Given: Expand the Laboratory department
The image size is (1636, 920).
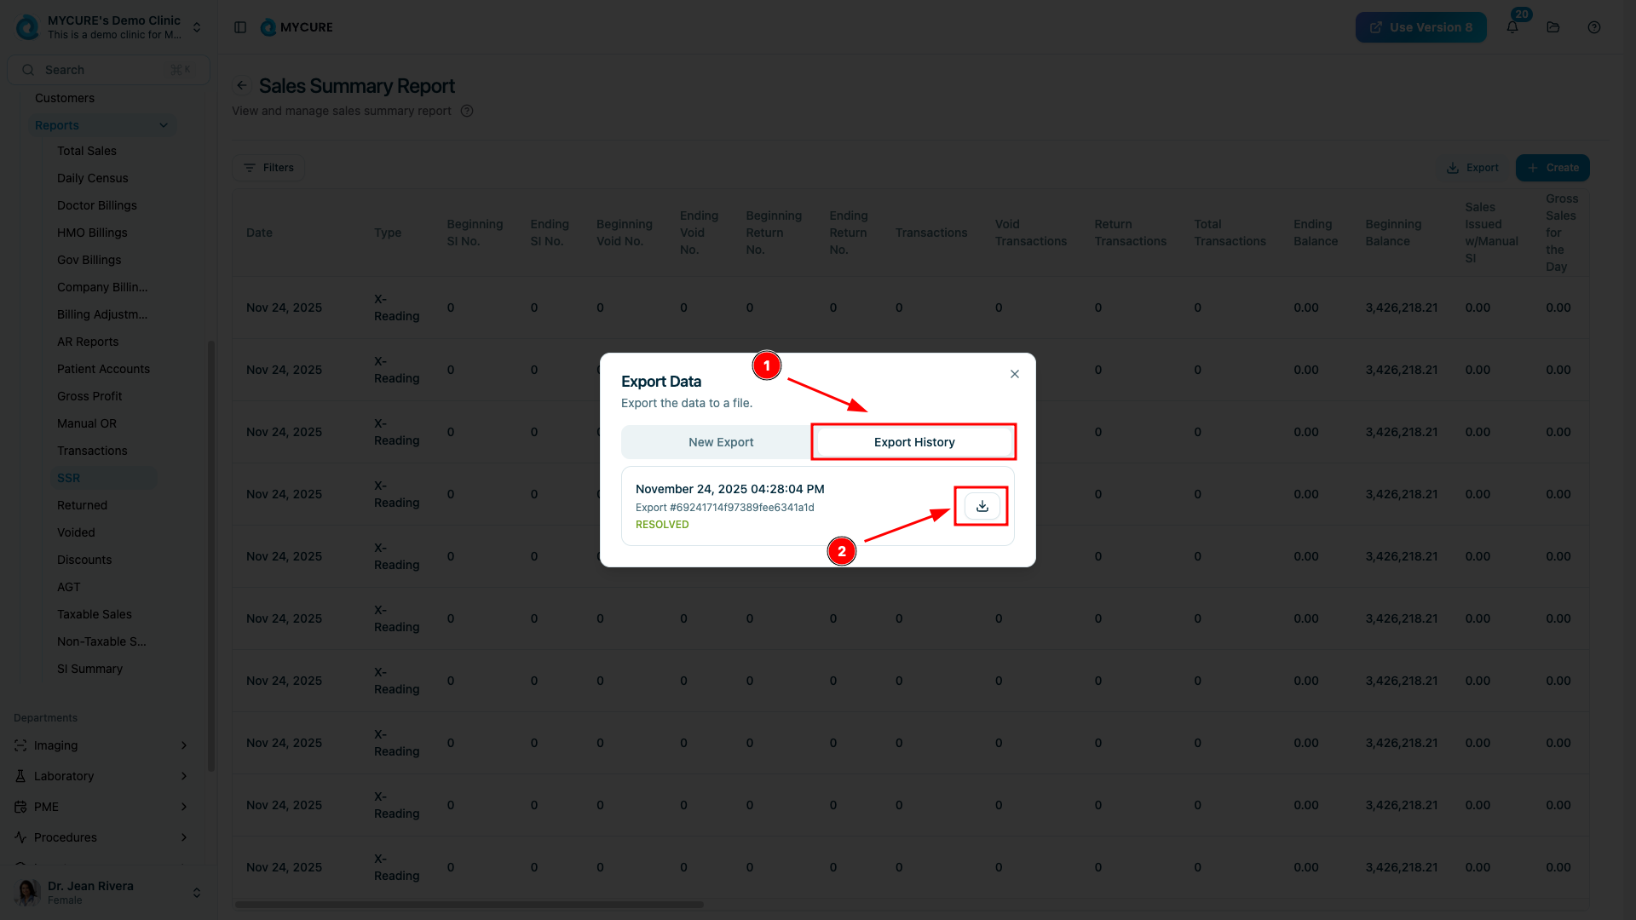Looking at the screenshot, I should (x=183, y=776).
